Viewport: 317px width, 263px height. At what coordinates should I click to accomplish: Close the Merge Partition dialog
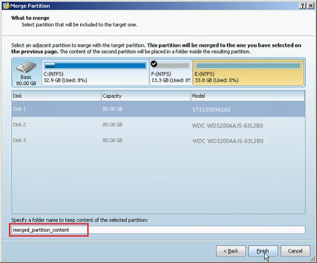(x=310, y=5)
